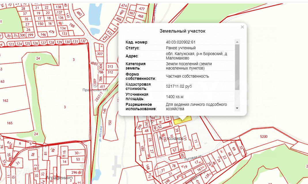Select map parcel number 180
Image resolution: width=308 pixels, height=184 pixels.
(x=142, y=148)
